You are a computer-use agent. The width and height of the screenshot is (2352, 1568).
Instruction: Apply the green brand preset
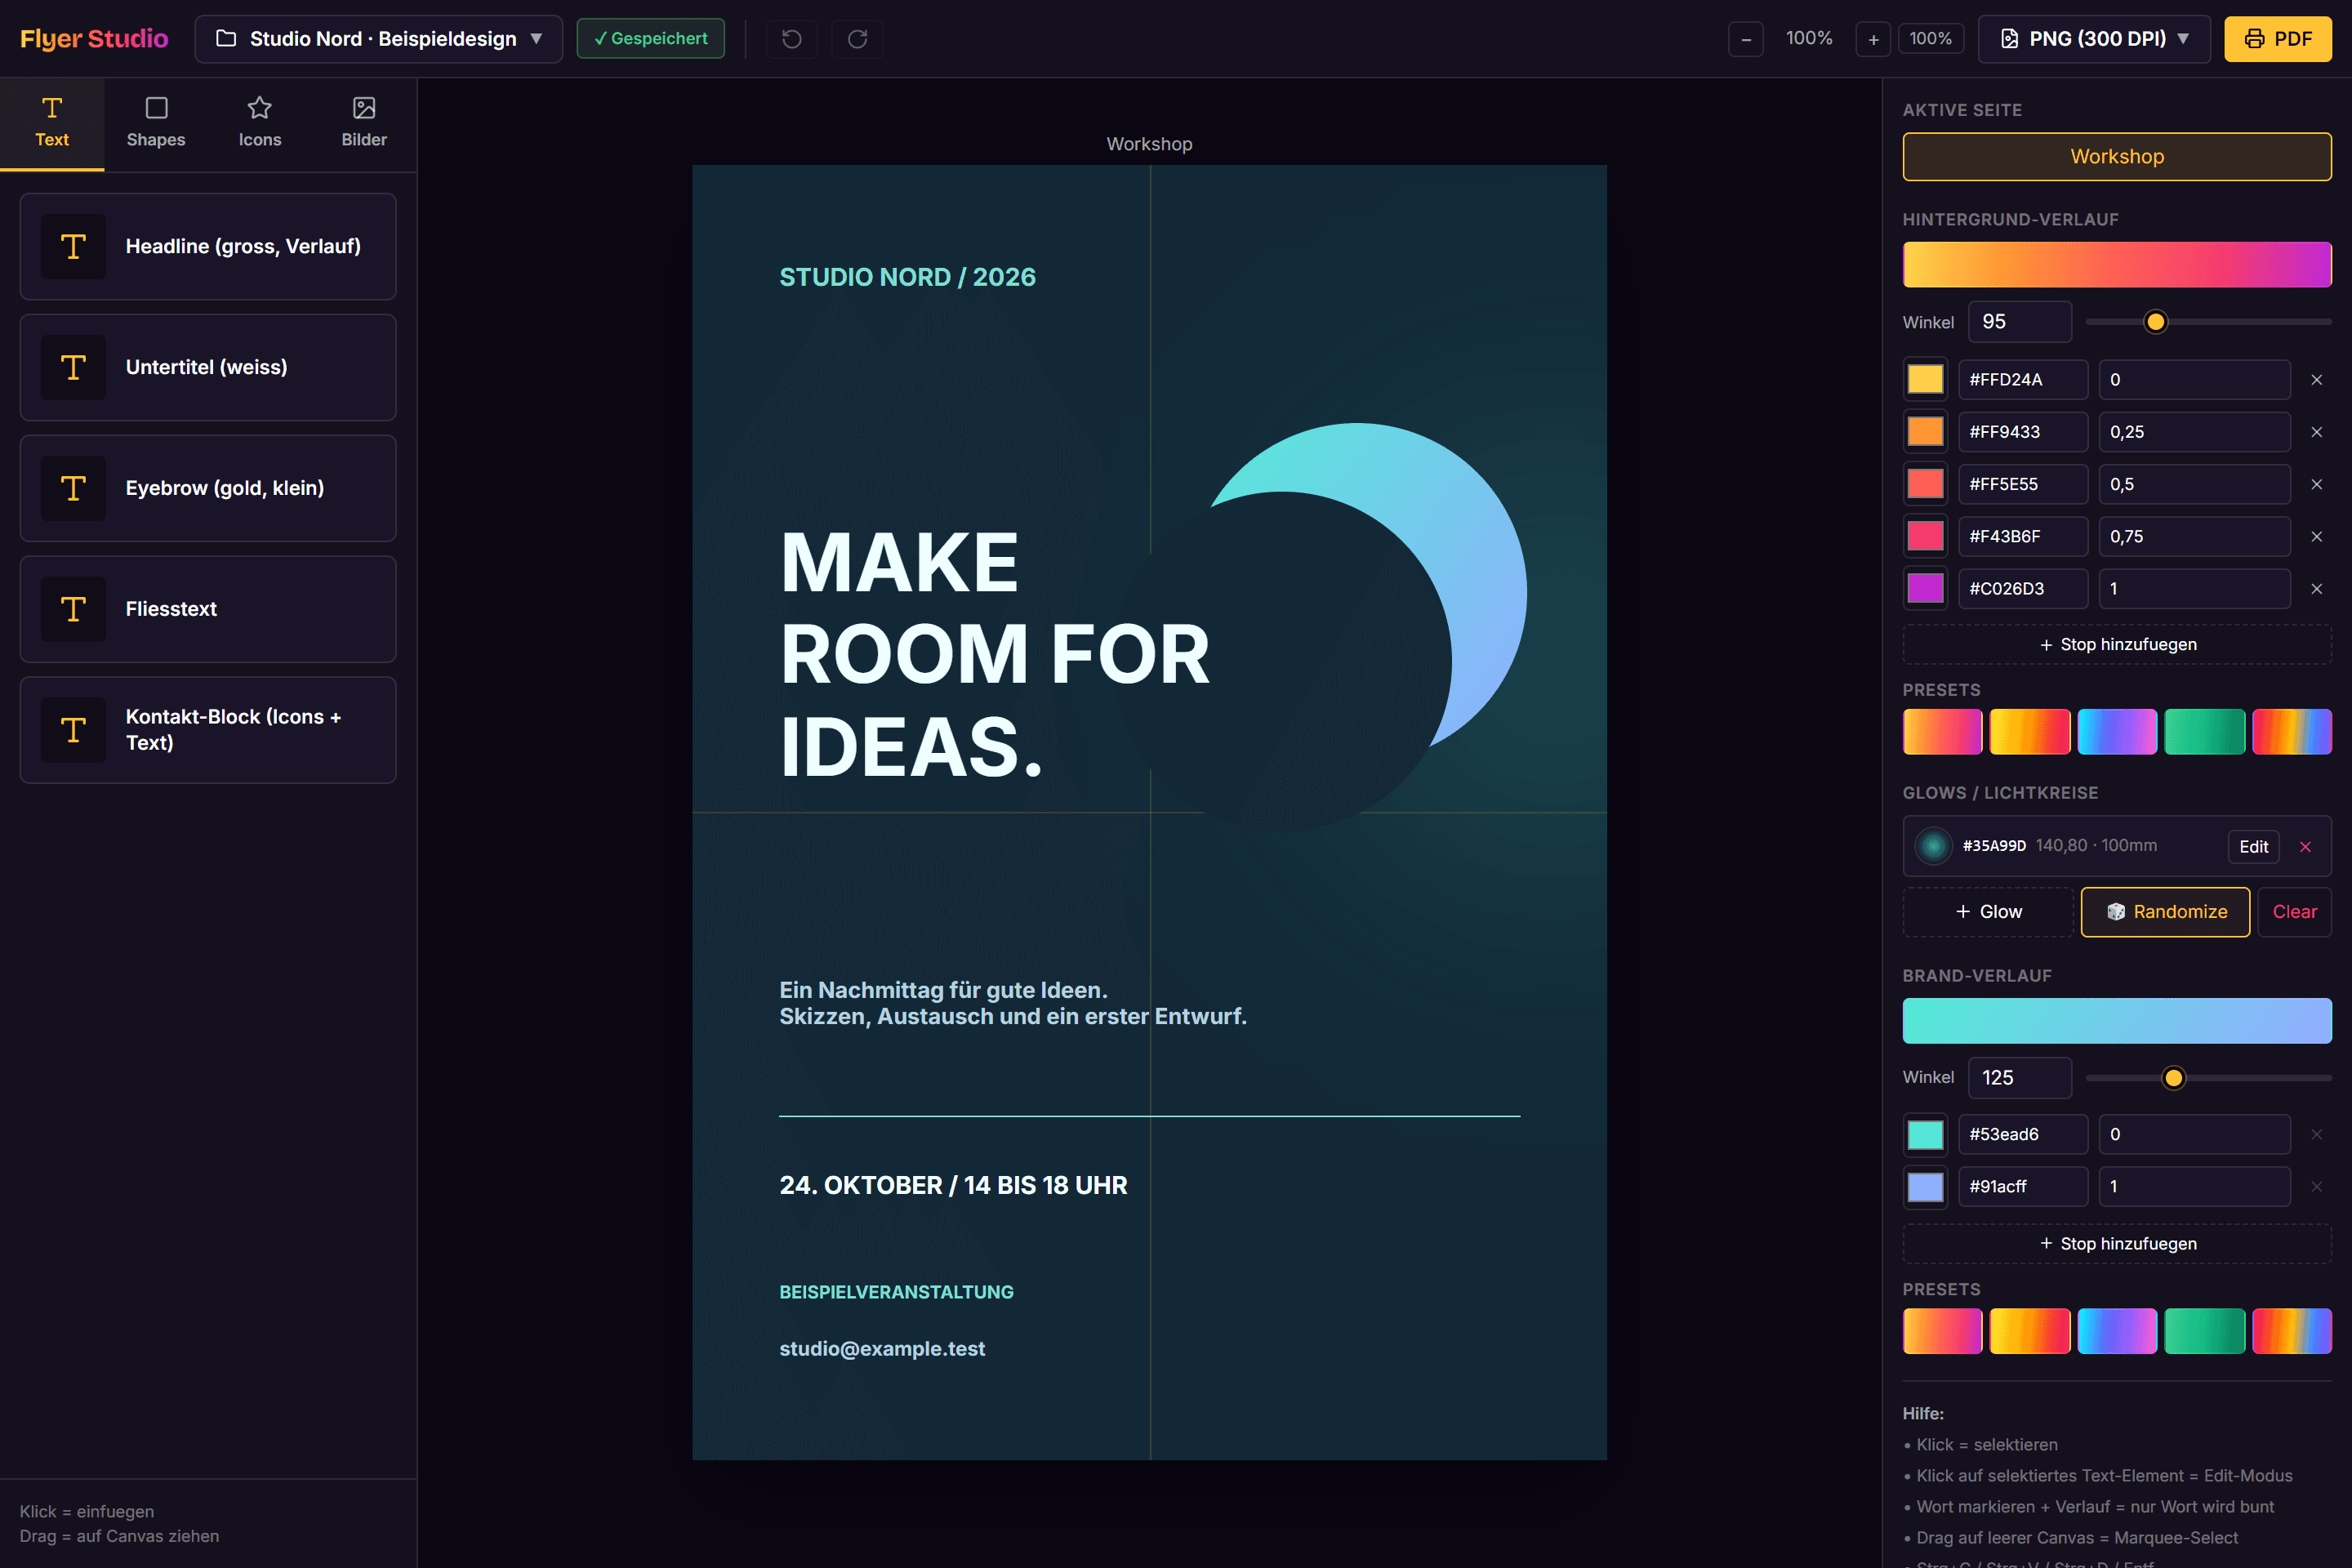(x=2204, y=1331)
